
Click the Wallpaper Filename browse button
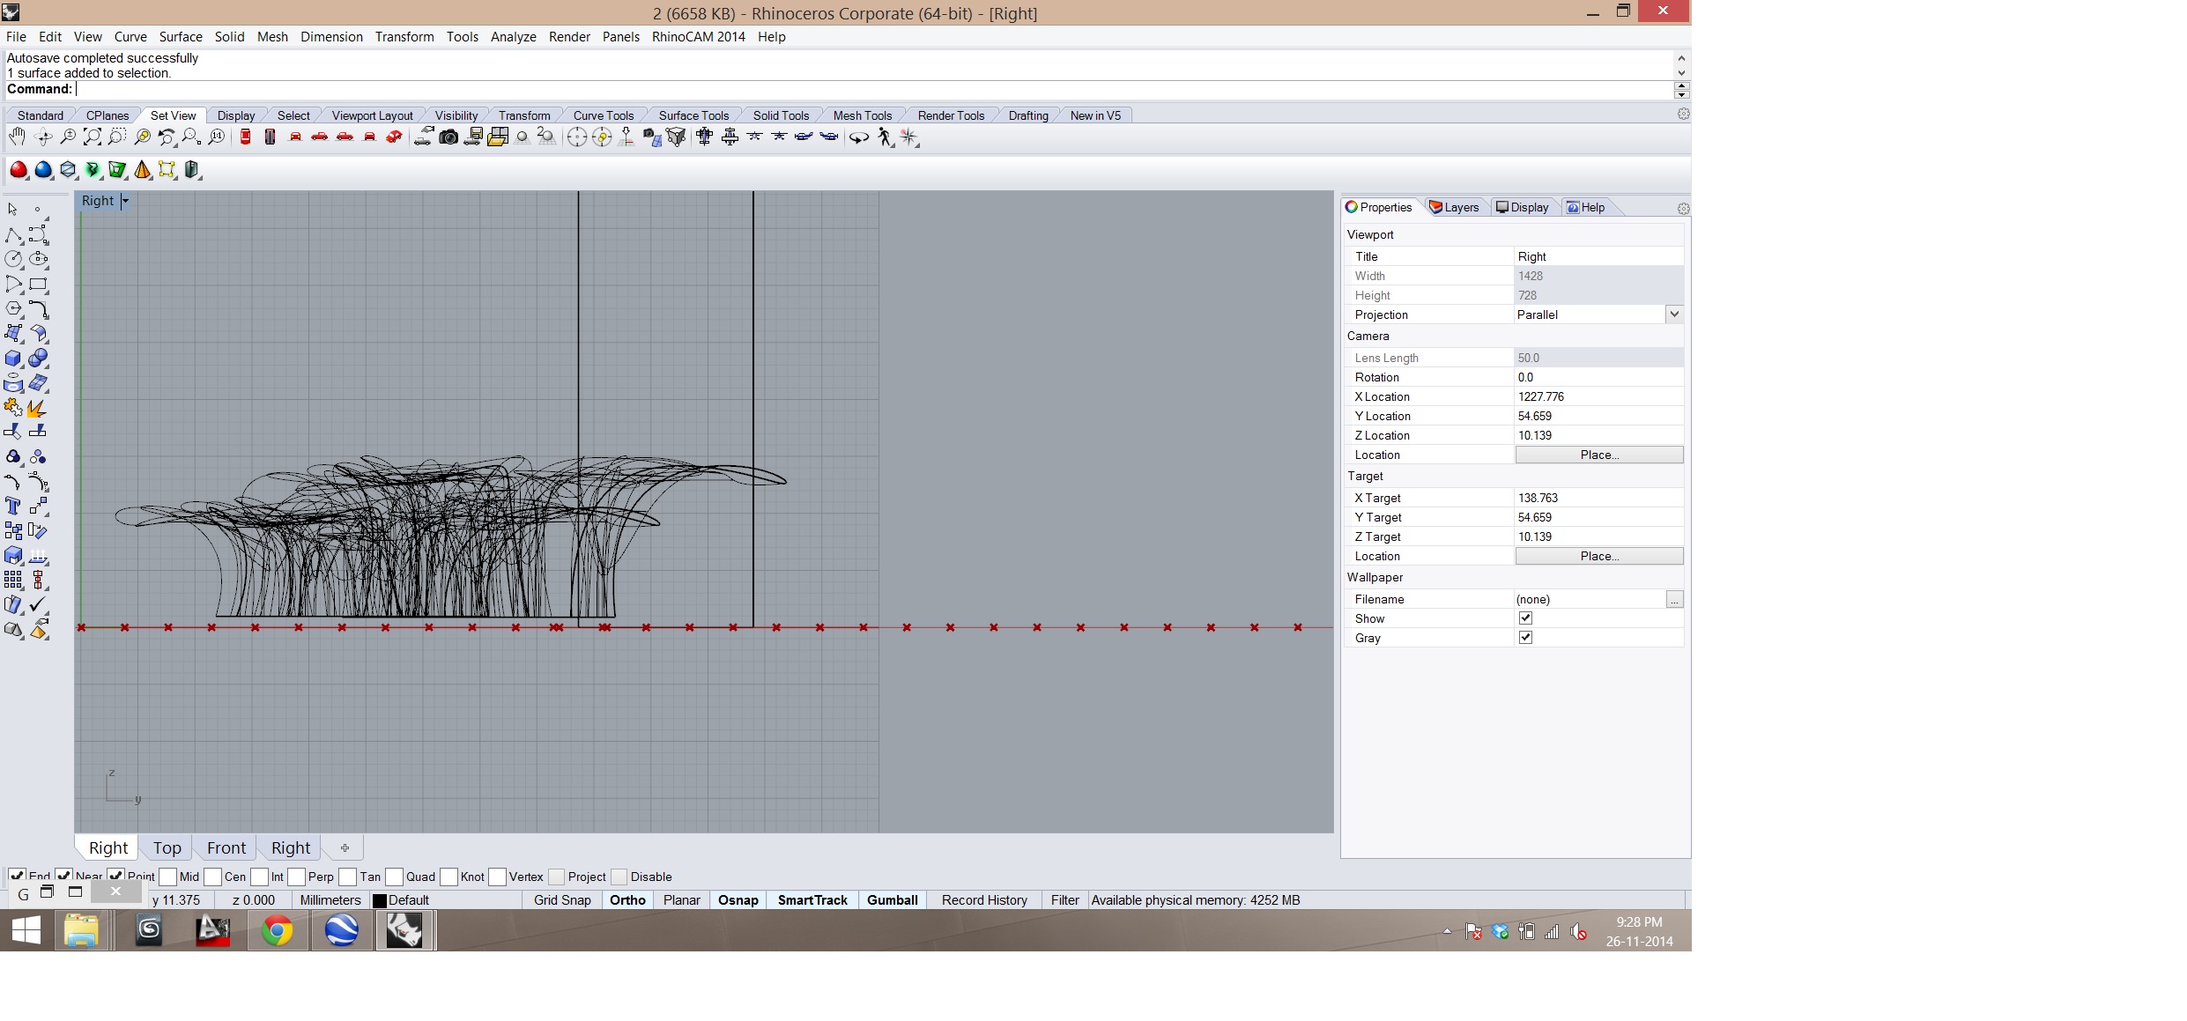[x=1674, y=599]
